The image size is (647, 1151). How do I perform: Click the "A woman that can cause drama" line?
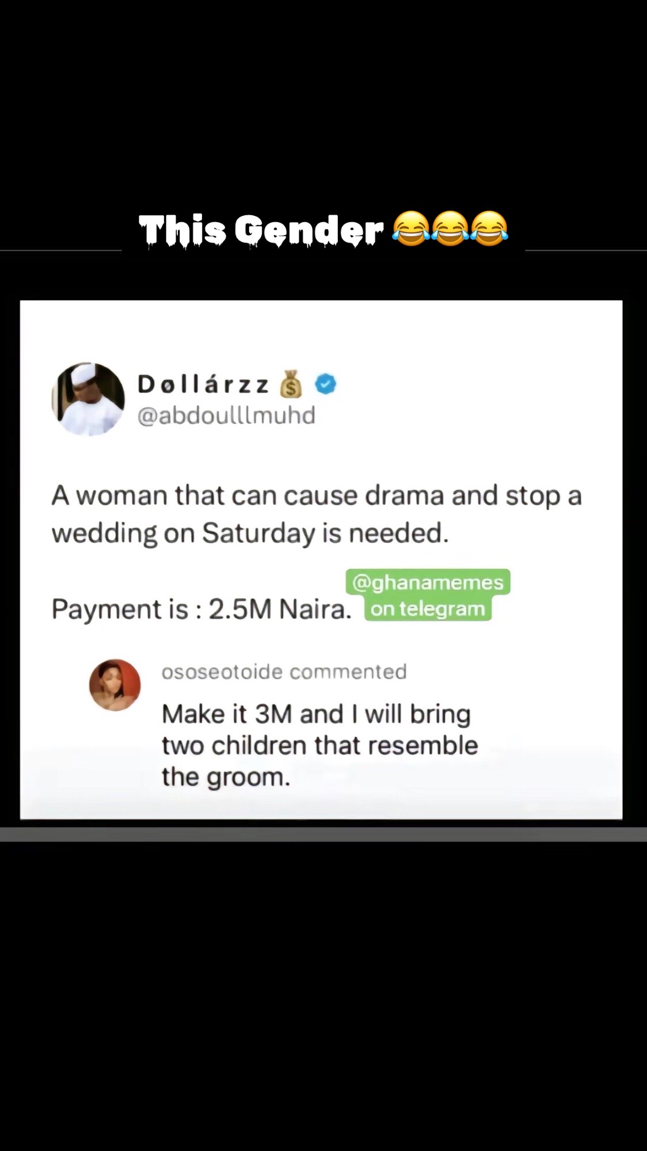click(x=317, y=496)
